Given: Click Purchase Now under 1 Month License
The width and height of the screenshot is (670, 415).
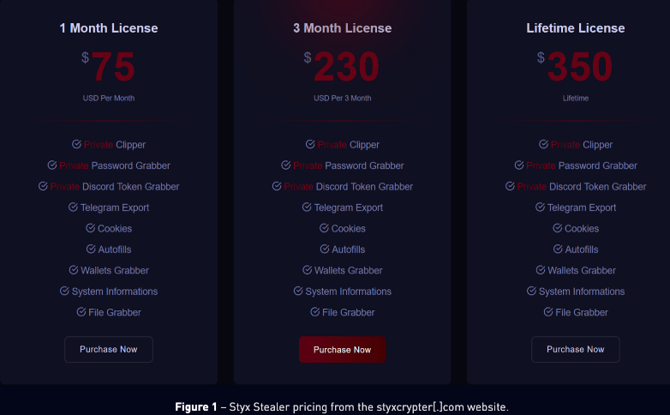Looking at the screenshot, I should [109, 349].
